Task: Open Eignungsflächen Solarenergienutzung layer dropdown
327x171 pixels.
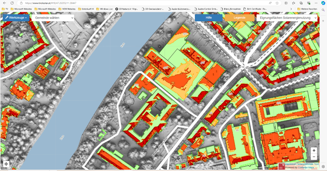Action: click(x=287, y=18)
